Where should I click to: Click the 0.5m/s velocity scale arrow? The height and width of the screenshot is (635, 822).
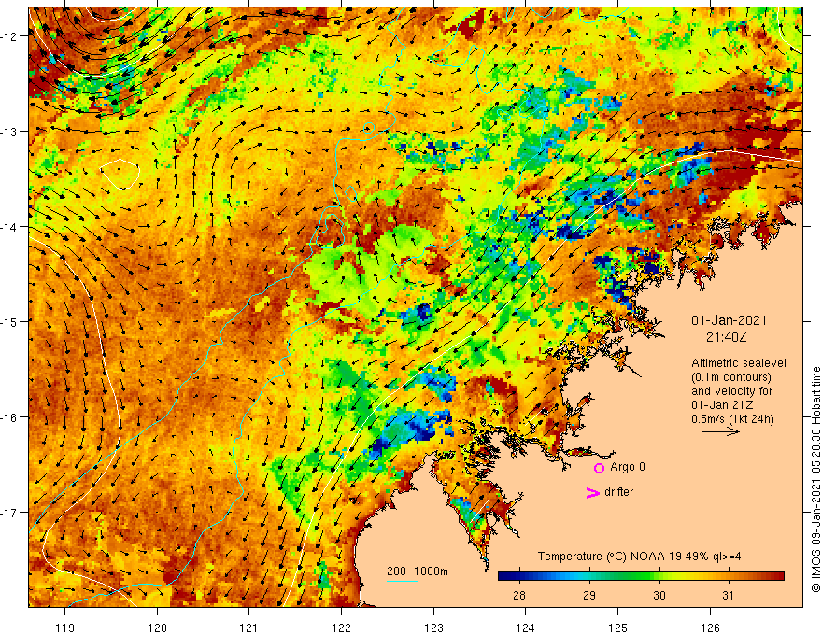(720, 431)
